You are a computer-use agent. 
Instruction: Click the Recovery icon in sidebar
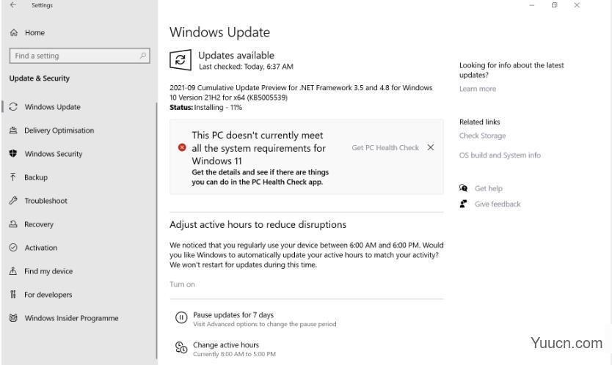(x=13, y=224)
